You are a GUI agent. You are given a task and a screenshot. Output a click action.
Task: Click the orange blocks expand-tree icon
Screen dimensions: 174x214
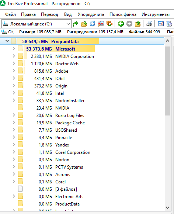(109, 24)
